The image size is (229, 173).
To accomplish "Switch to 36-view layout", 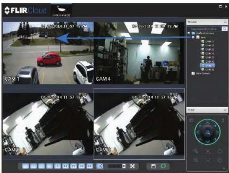I will [x=82, y=166].
